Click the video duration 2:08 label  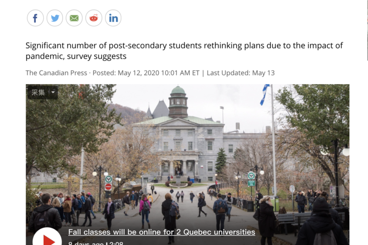tap(116, 243)
